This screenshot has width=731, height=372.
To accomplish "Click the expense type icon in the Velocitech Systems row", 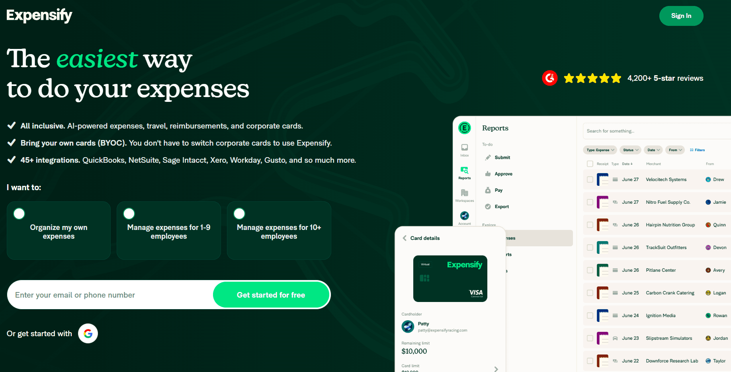I will coord(615,179).
